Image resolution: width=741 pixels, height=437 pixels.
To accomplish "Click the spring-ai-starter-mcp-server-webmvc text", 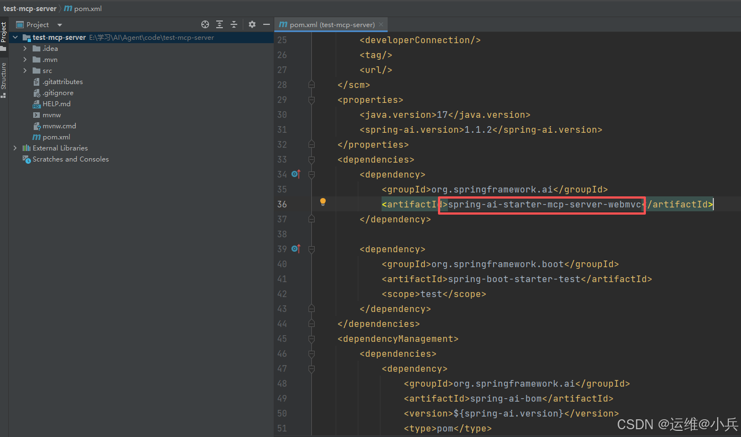I will click(545, 204).
